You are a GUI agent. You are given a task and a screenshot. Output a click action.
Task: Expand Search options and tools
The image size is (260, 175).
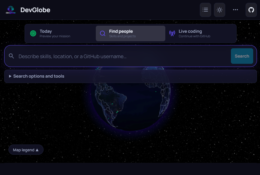tap(130, 76)
